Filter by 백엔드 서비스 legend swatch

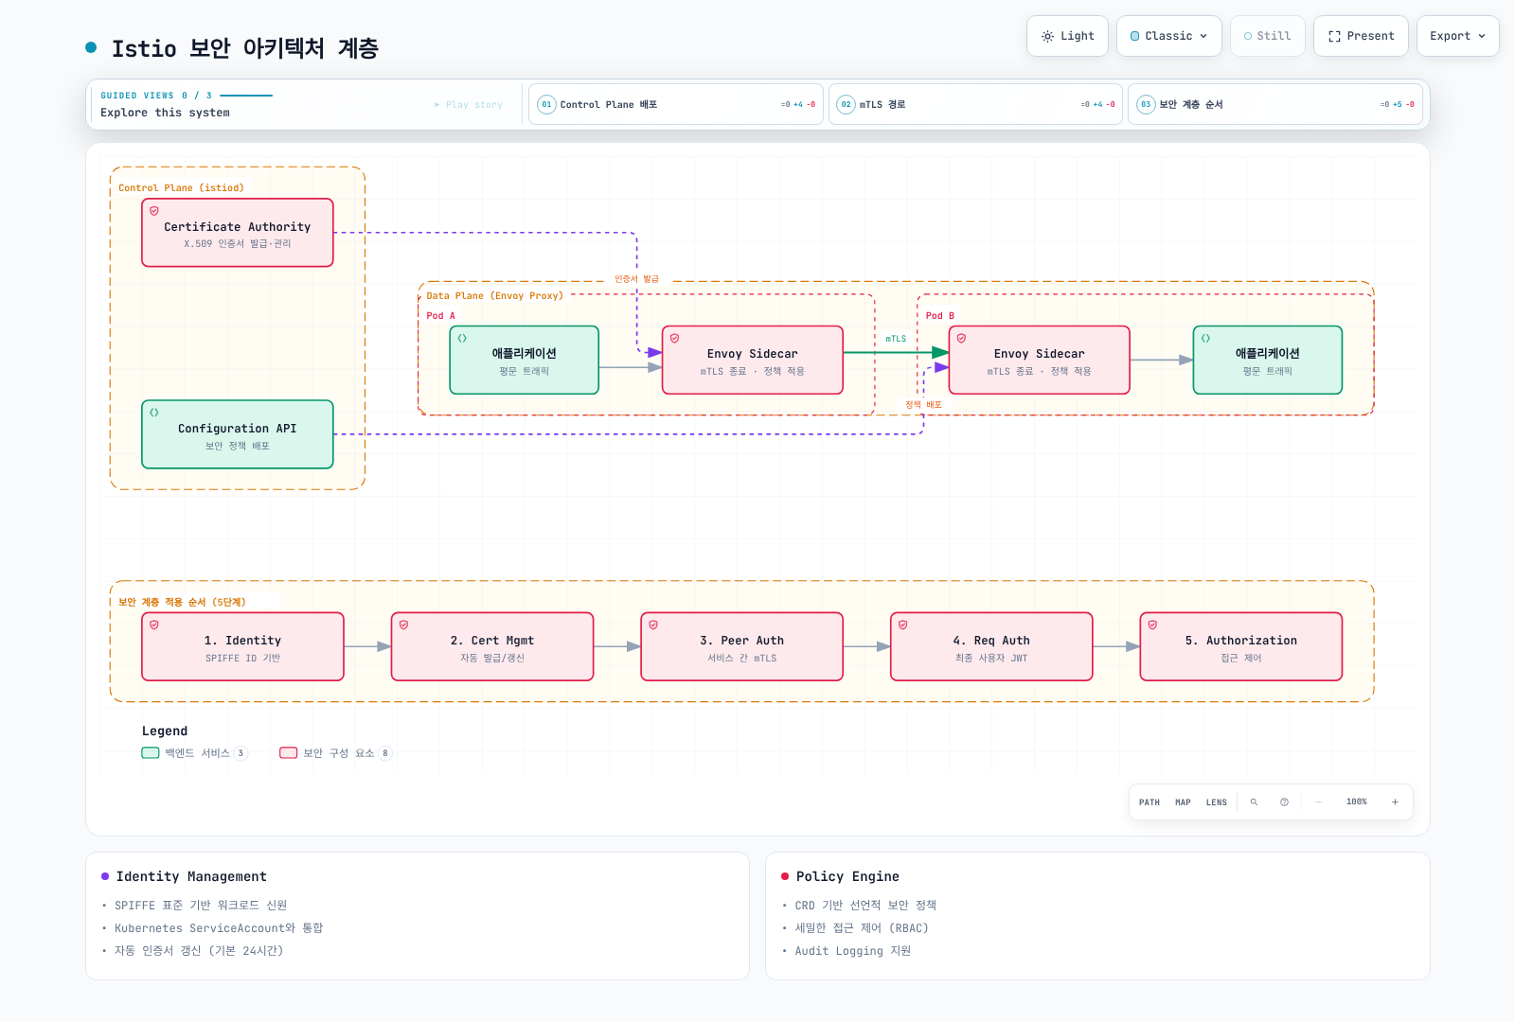[151, 753]
